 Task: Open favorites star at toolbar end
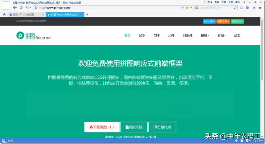point(260,8)
